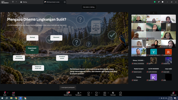This screenshot has width=178, height=100.
Task: Collapse the participant gallery with up chevron
Action: click(154, 13)
